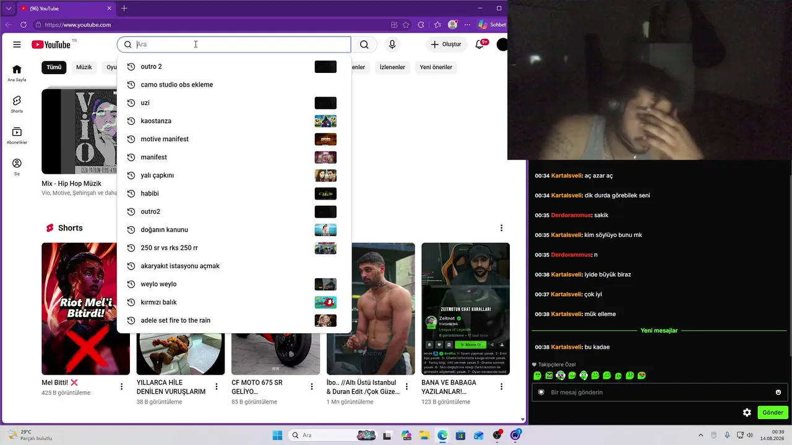792x445 pixels.
Task: Choose 'doğanın kanunu' search suggestion
Action: pyautogui.click(x=234, y=230)
